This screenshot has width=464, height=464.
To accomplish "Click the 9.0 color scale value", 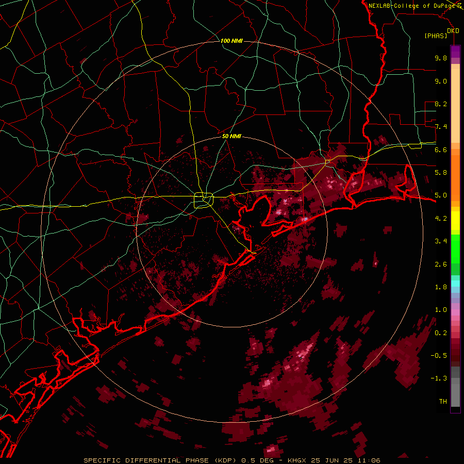I will [x=441, y=81].
